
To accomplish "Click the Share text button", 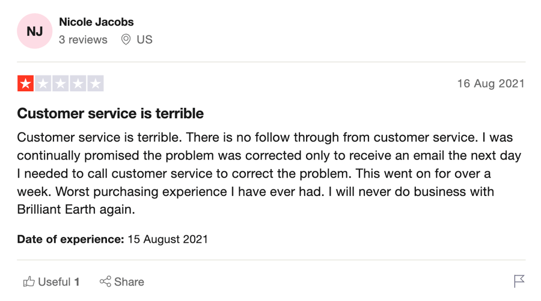I will (x=129, y=282).
